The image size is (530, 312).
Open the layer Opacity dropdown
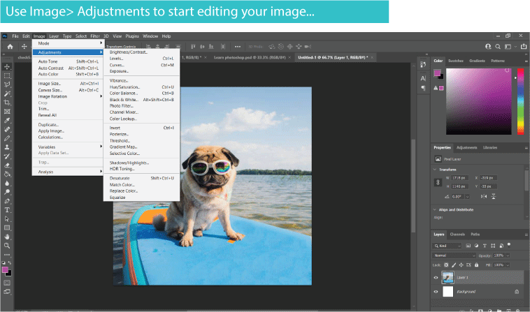coord(508,255)
